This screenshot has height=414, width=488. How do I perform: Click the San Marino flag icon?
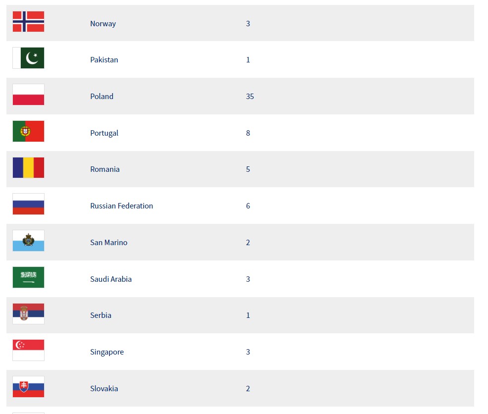[28, 241]
